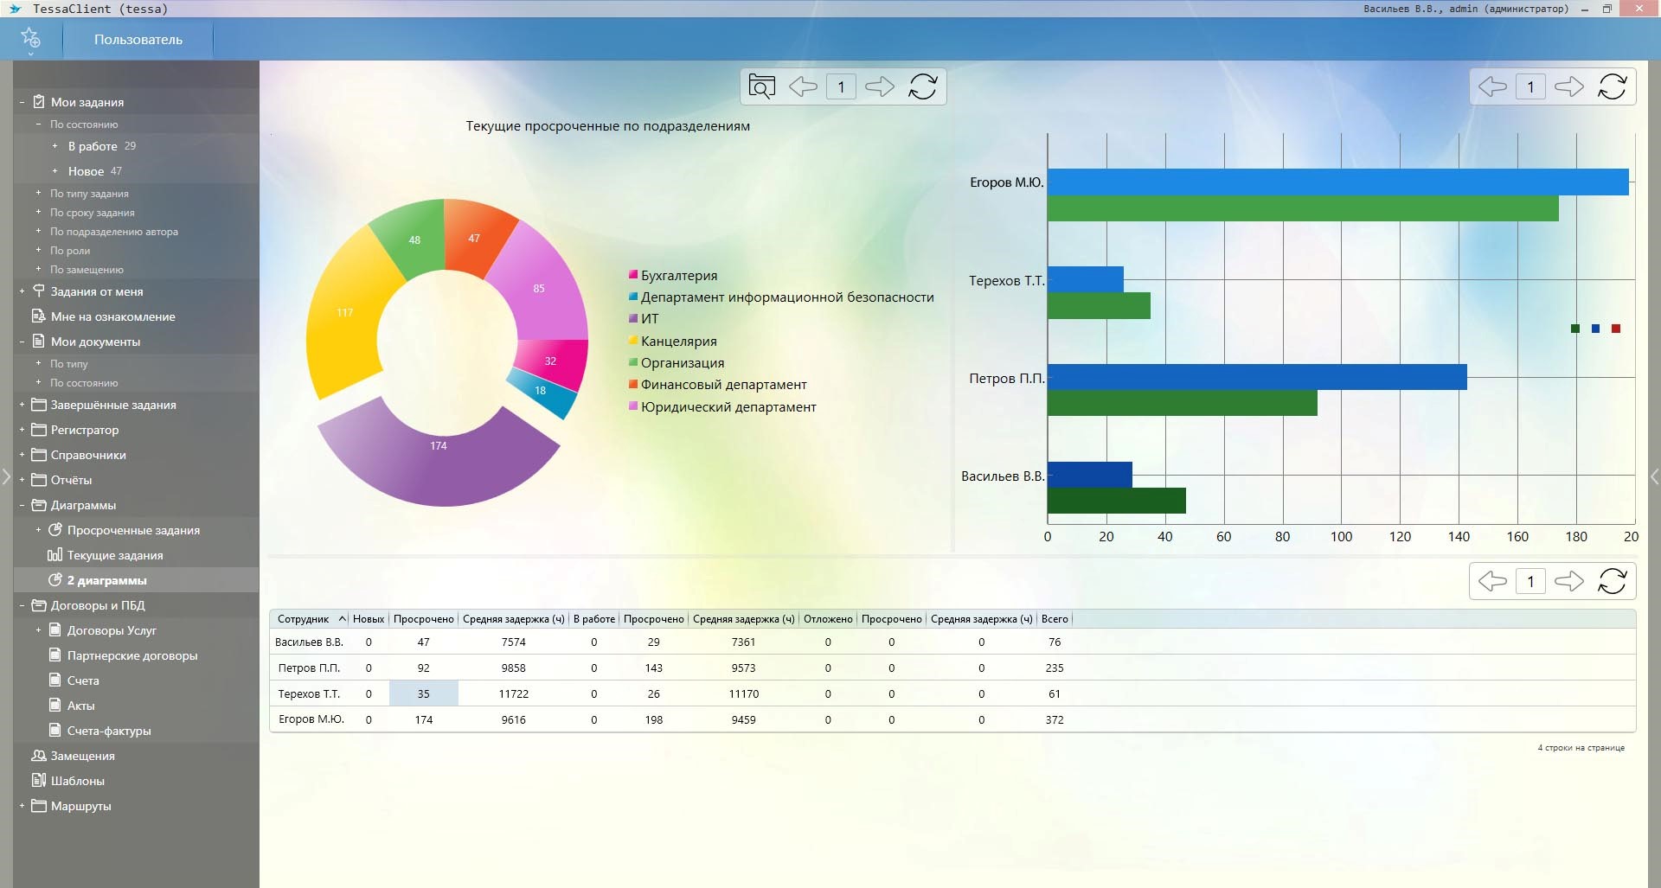Refresh the employee table with reload icon
Screen dimensions: 1661x888
[1612, 581]
